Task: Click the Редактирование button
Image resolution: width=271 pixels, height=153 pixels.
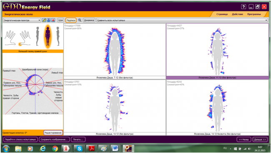Action: click(x=53, y=133)
